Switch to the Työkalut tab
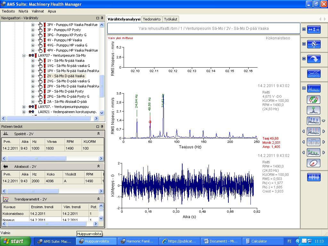This screenshot has width=328, height=246. click(x=170, y=19)
